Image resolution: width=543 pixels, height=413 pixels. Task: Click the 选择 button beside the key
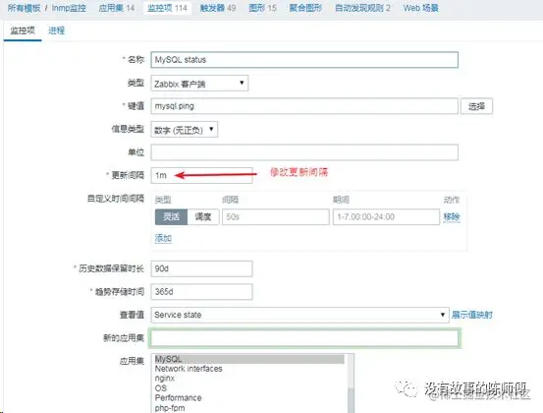point(476,106)
